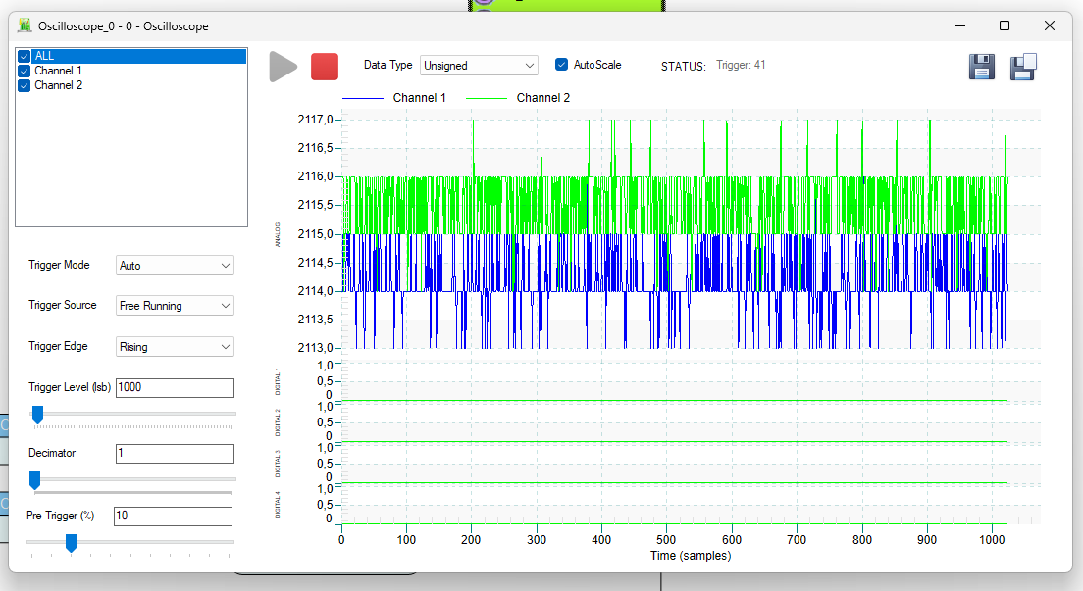Start acquisition with the gray play button
Viewport: 1083px width, 591px height.
[x=284, y=67]
